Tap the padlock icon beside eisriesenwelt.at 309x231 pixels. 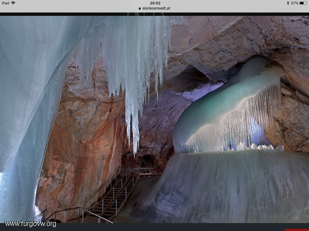point(140,8)
